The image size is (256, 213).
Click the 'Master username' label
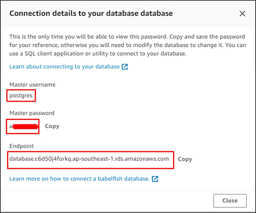32,84
